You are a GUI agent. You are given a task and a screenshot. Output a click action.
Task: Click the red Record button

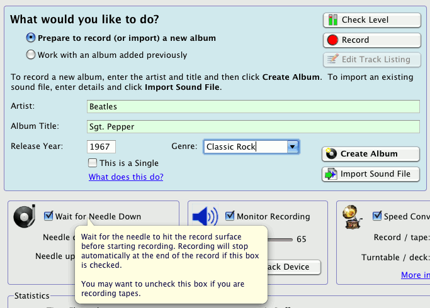(371, 40)
